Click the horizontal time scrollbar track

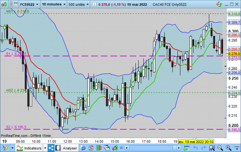[x=153, y=148]
